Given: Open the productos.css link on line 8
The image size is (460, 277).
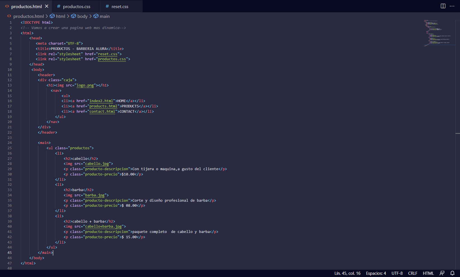Looking at the screenshot, I should tap(112, 59).
